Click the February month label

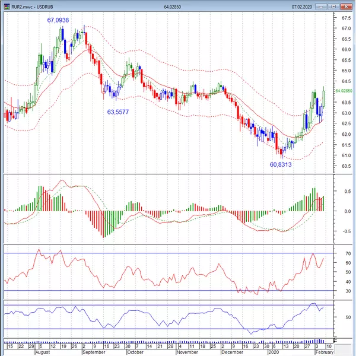tap(324, 352)
